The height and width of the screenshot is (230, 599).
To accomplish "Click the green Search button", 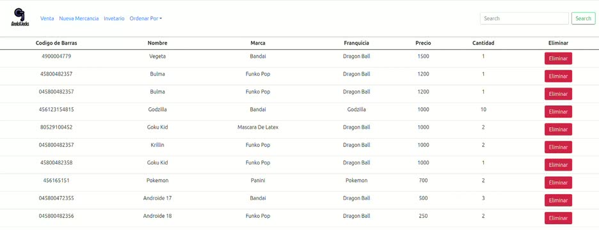I will pos(584,19).
